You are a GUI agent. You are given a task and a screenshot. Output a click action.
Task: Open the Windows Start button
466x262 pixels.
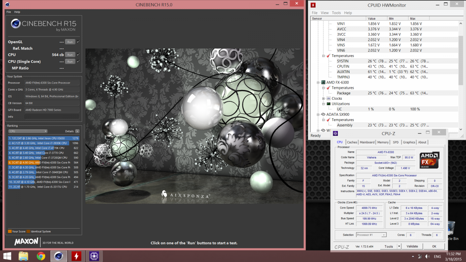[7, 256]
